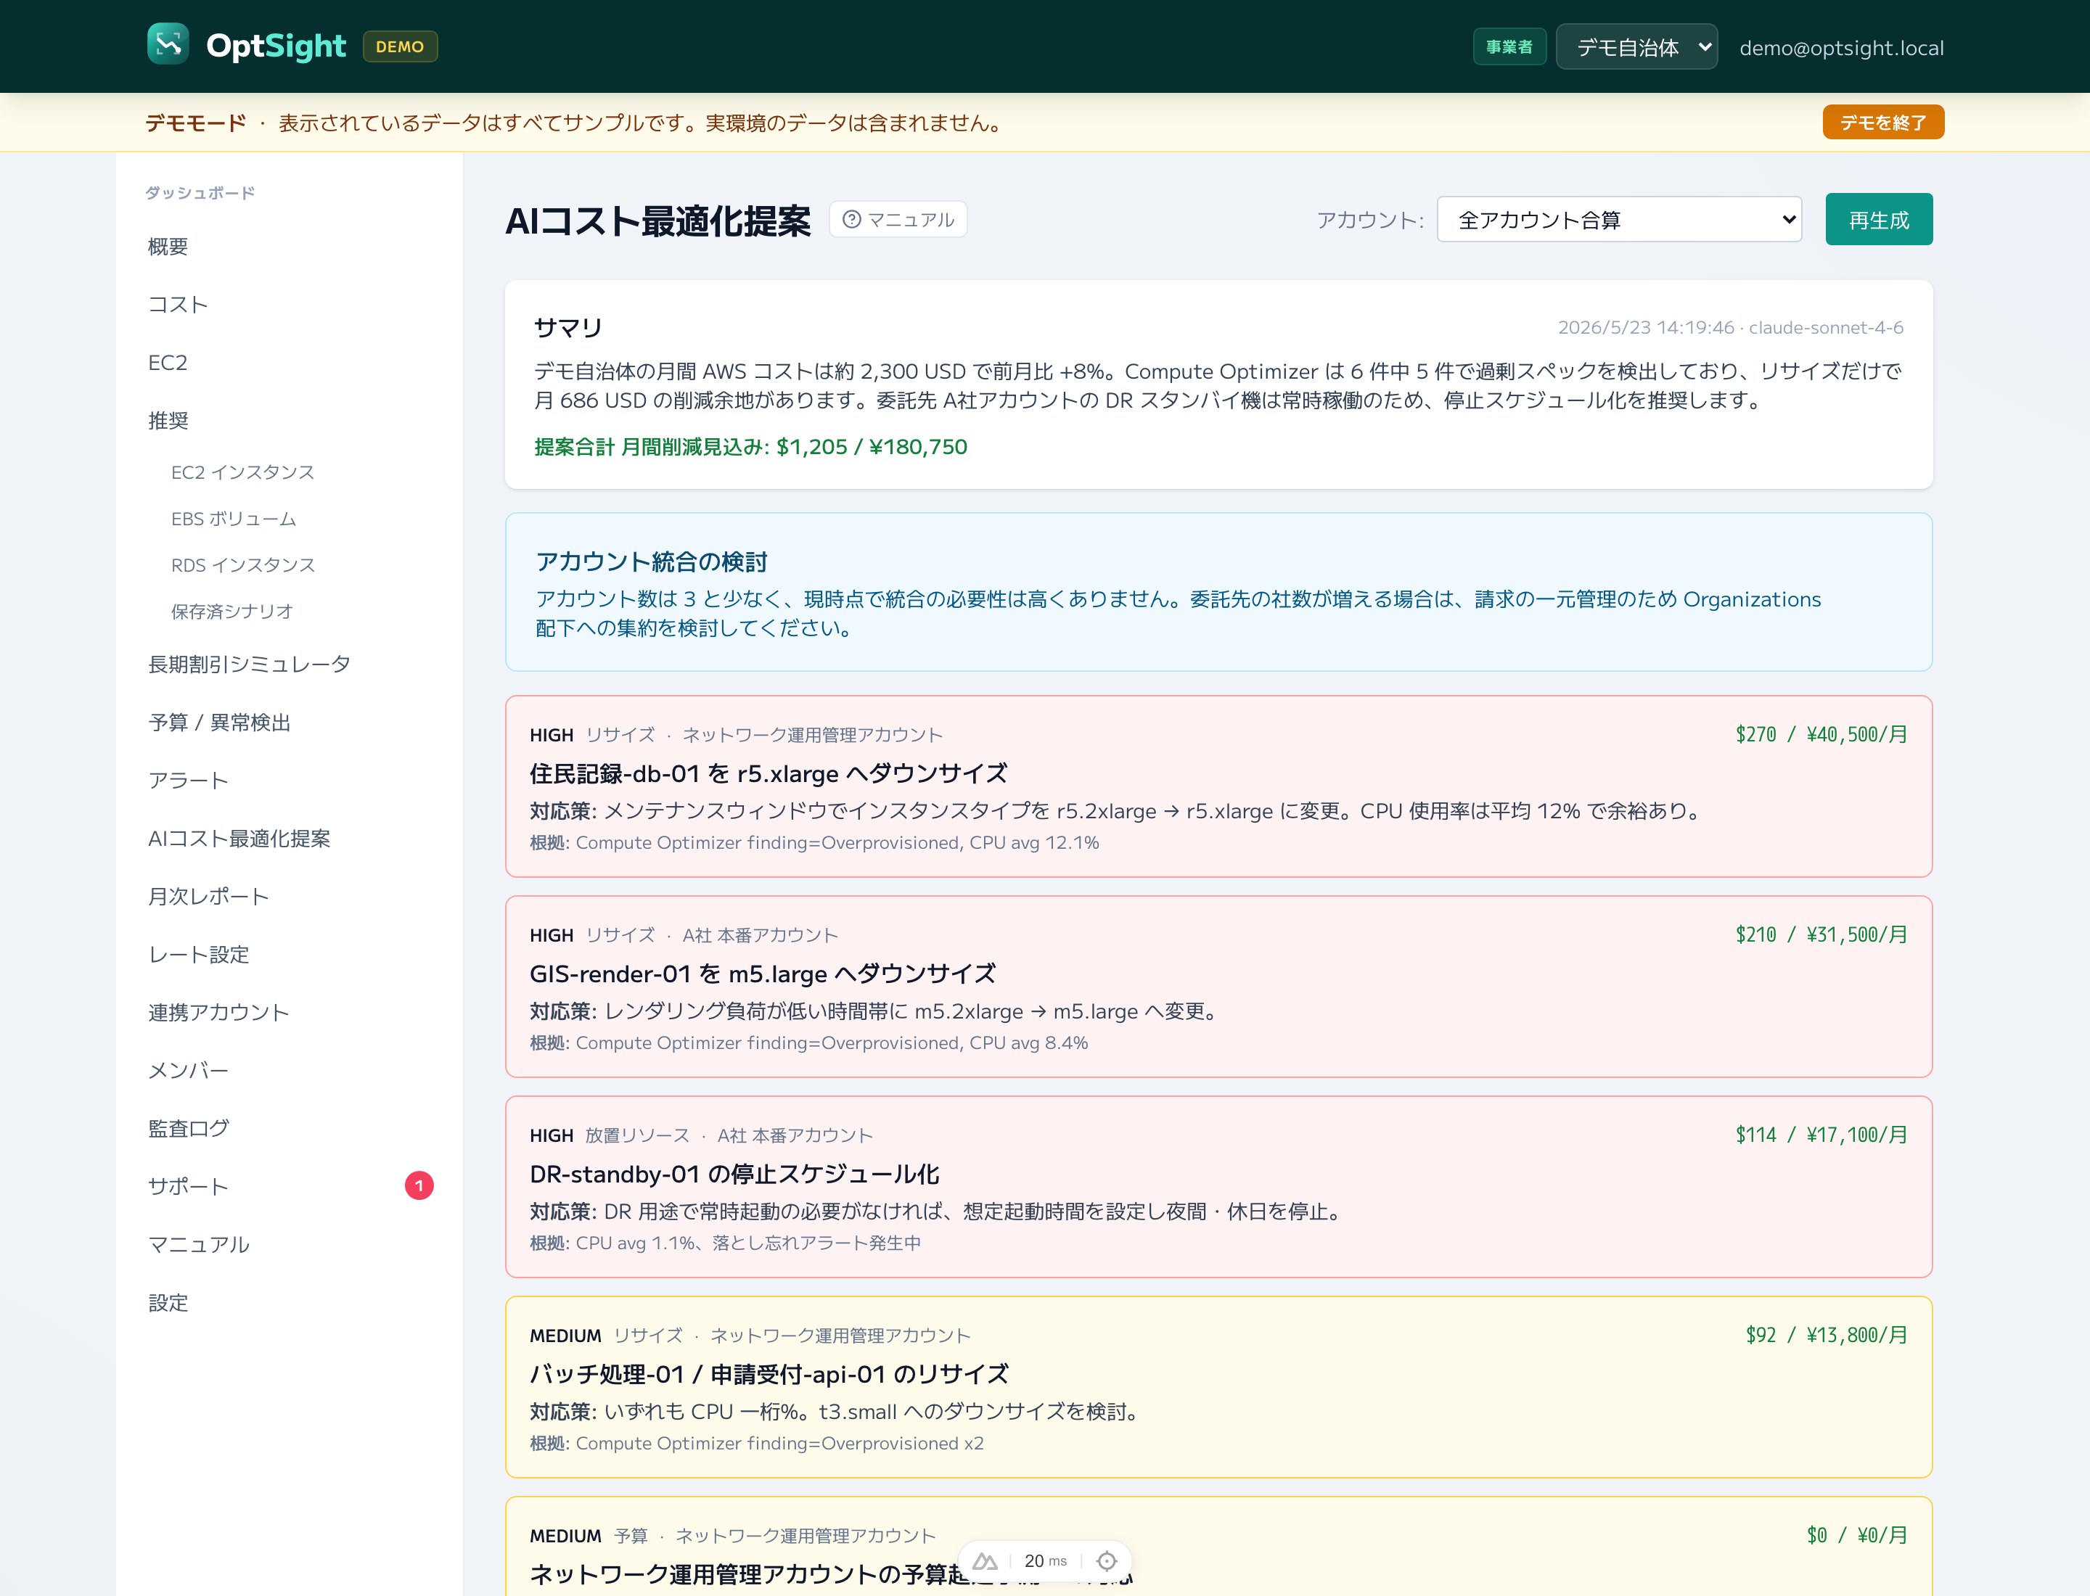Open 設定 in sidebar

289,1302
